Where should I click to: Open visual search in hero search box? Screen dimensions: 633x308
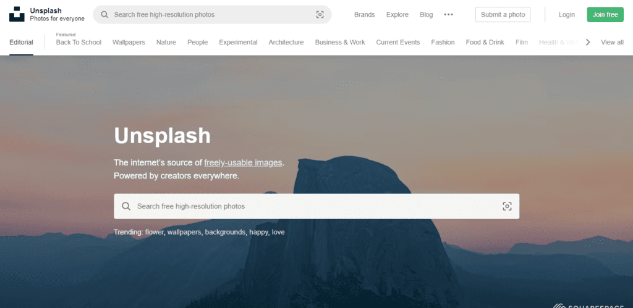pyautogui.click(x=507, y=206)
